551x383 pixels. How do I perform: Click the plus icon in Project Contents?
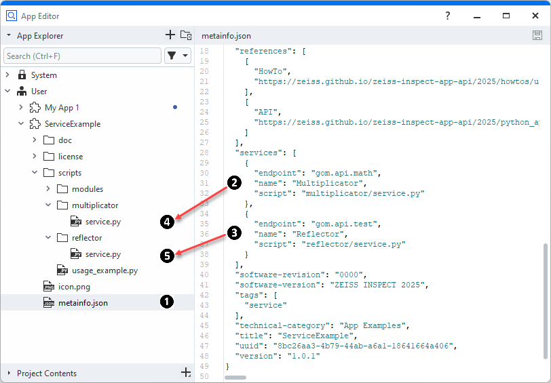[186, 373]
